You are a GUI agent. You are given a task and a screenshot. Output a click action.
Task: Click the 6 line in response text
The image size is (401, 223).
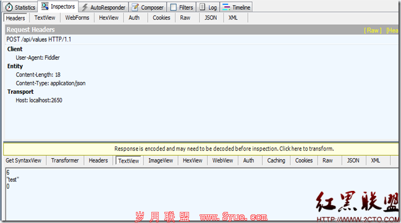coord(8,172)
